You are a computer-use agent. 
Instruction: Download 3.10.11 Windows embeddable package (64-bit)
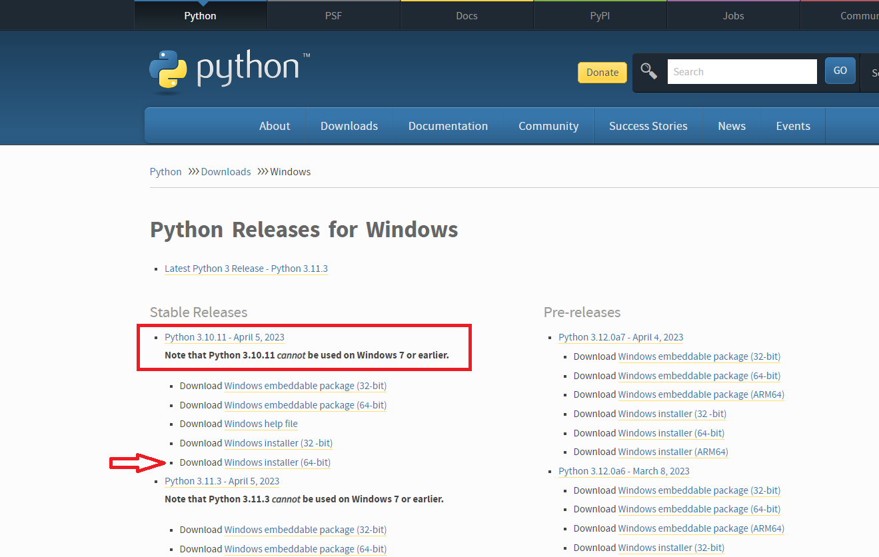305,405
